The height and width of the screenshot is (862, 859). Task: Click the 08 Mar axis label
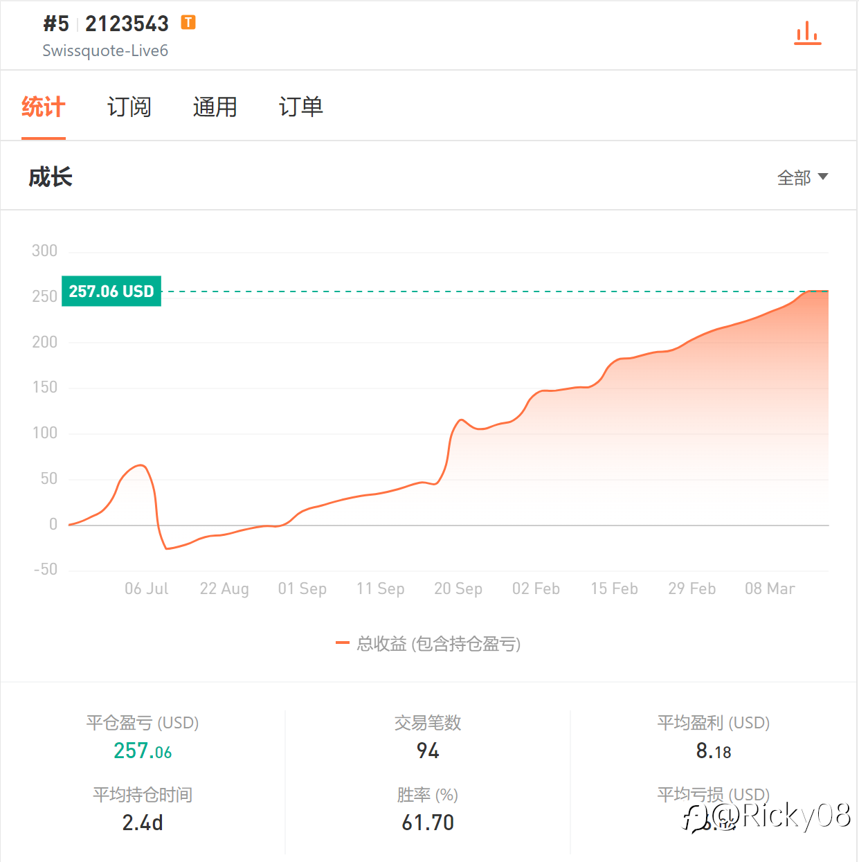click(x=769, y=589)
